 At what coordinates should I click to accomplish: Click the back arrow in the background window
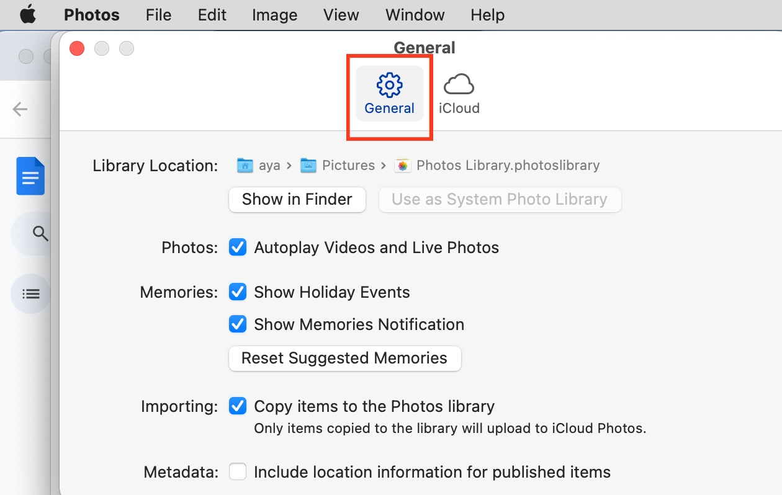[19, 109]
